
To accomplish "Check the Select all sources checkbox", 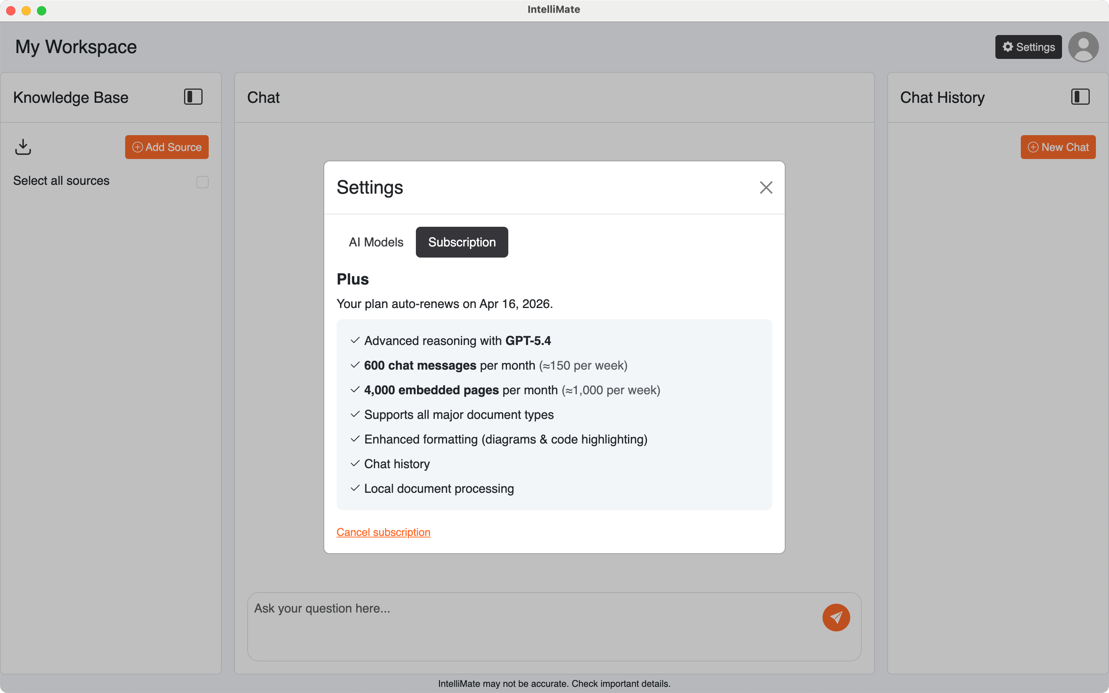I will [202, 182].
